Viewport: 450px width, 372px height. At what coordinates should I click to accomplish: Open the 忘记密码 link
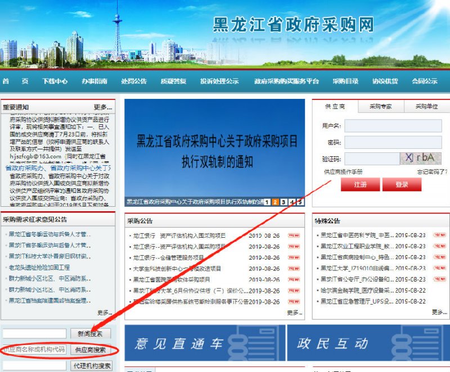coord(429,171)
